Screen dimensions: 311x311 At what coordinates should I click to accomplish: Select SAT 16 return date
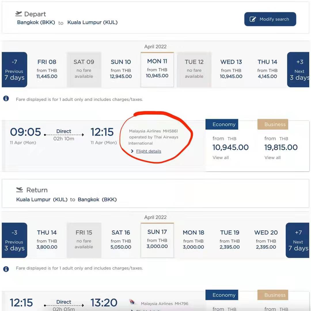tap(121, 240)
